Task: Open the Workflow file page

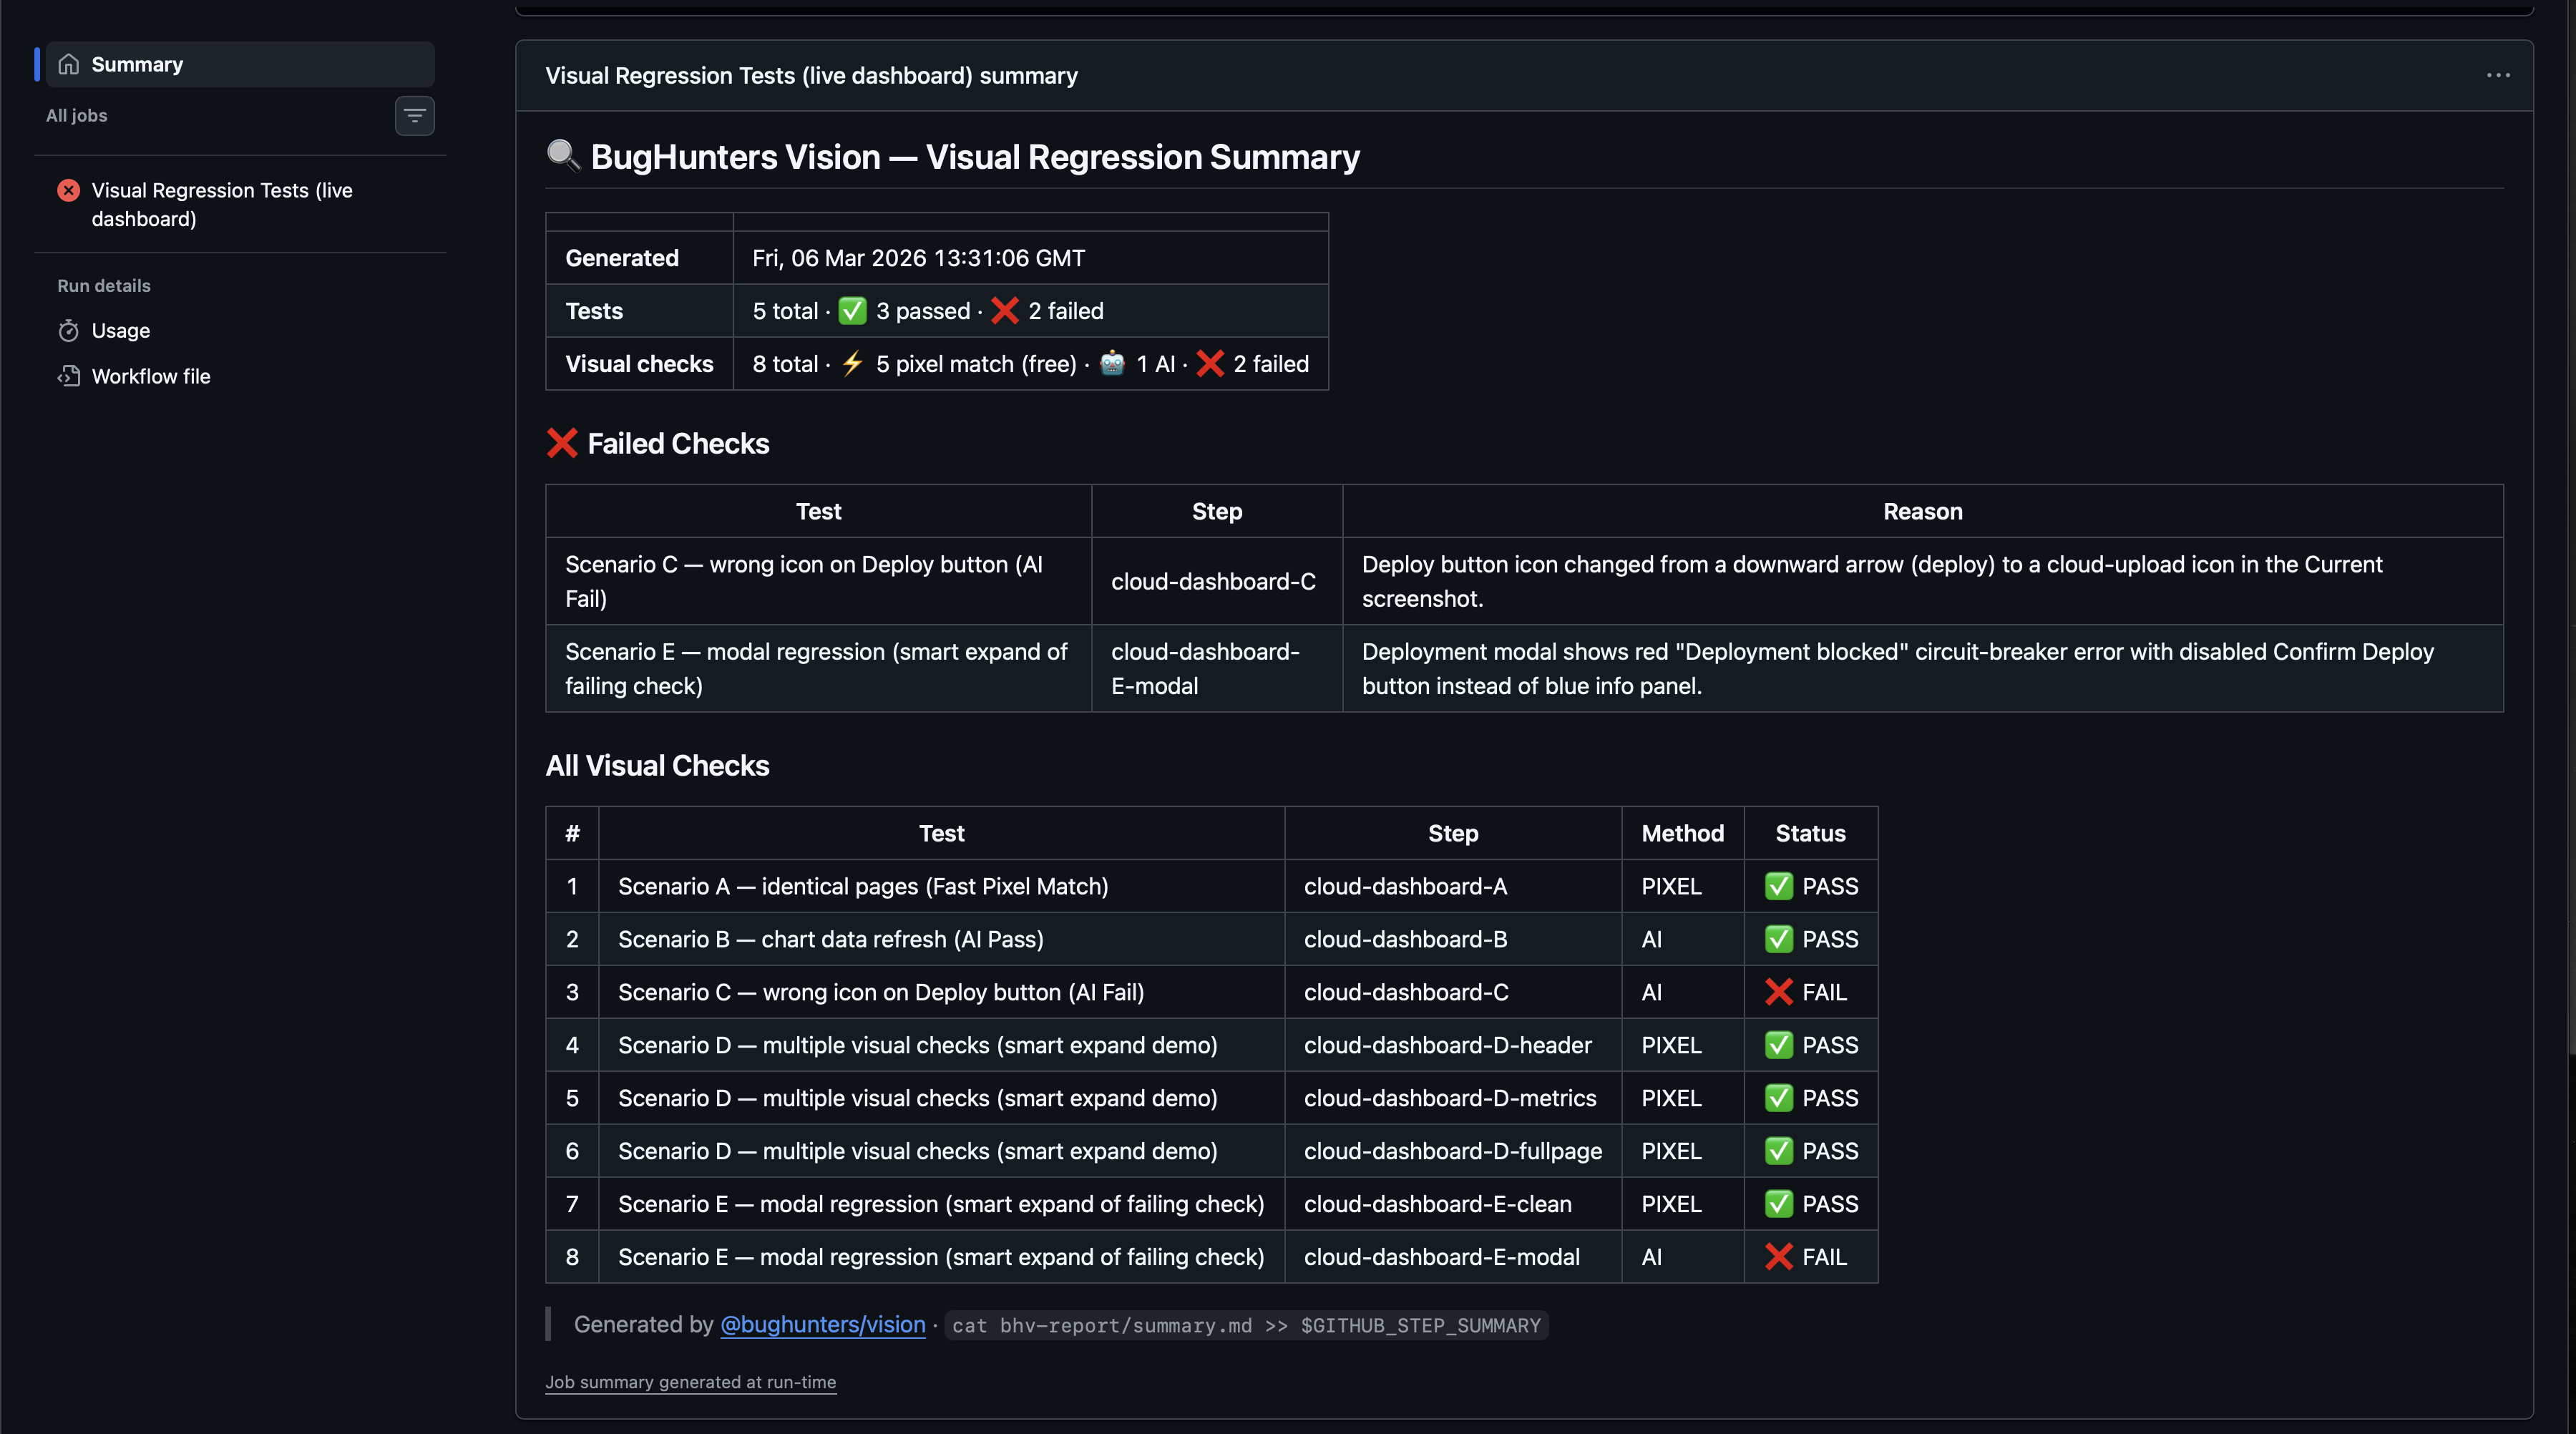Action: tap(151, 376)
